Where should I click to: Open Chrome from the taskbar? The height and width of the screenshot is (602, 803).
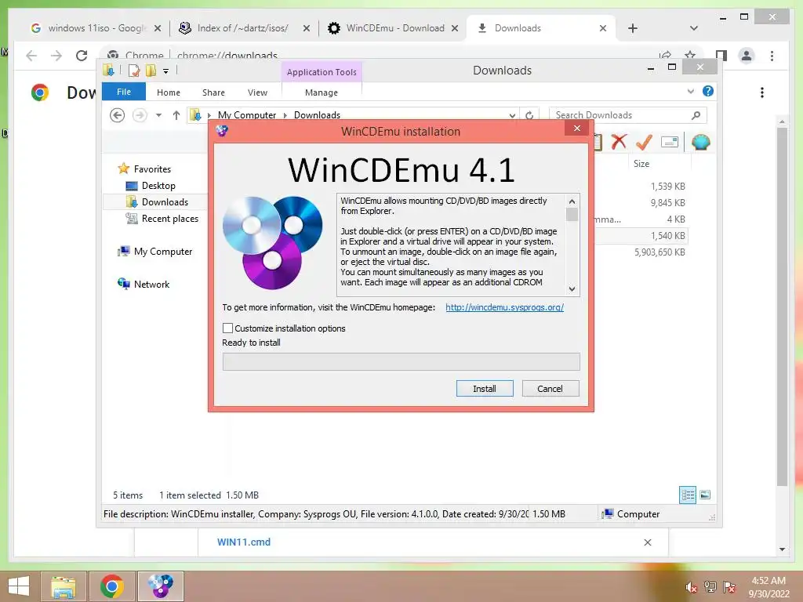[x=111, y=586]
